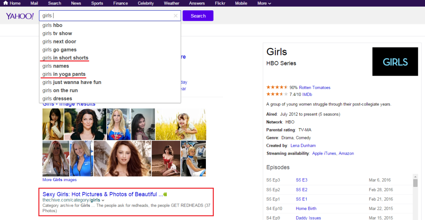Select the "girls hbo" search suggestion
Image resolution: width=425 pixels, height=220 pixels.
tap(52, 25)
